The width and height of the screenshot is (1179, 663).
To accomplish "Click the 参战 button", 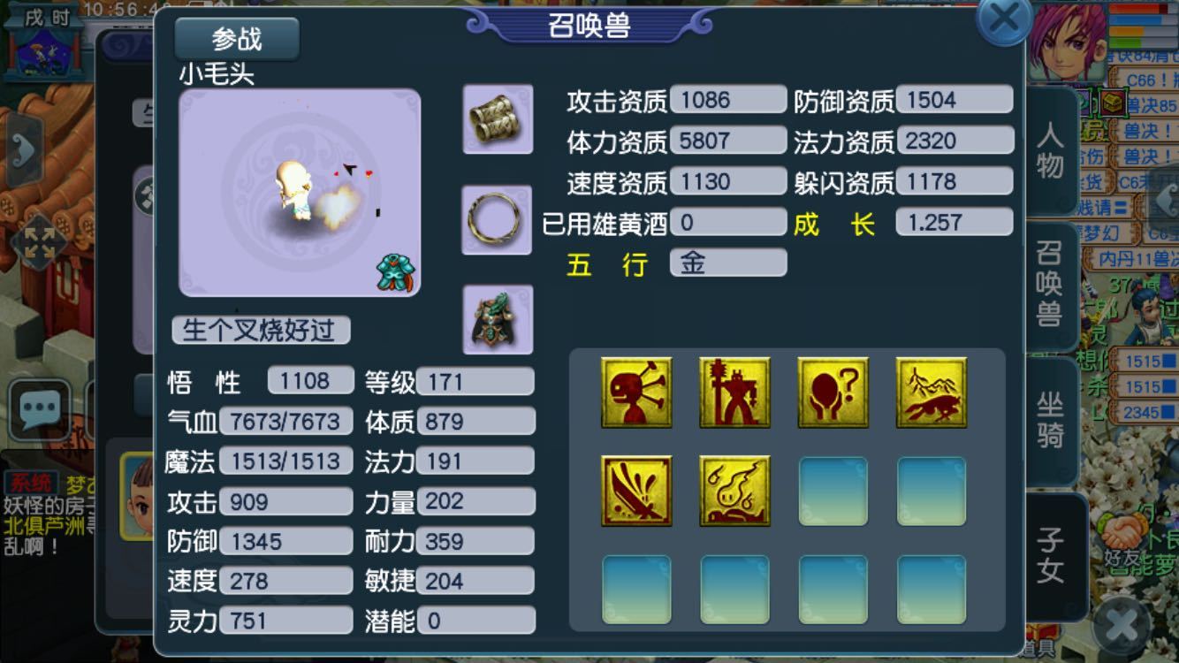I will click(237, 39).
